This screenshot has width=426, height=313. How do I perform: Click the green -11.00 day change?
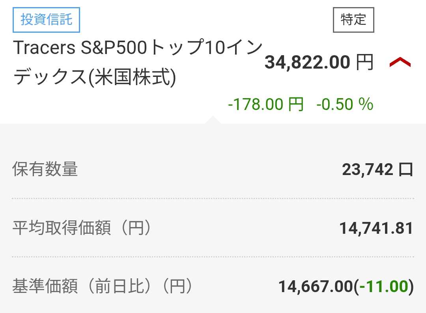(383, 287)
